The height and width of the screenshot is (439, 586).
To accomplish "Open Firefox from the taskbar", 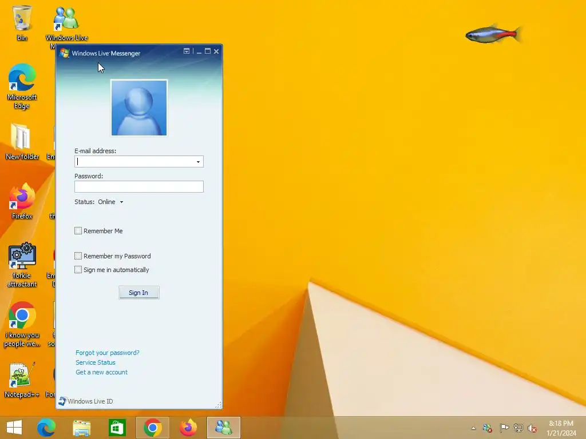I will coord(188,428).
